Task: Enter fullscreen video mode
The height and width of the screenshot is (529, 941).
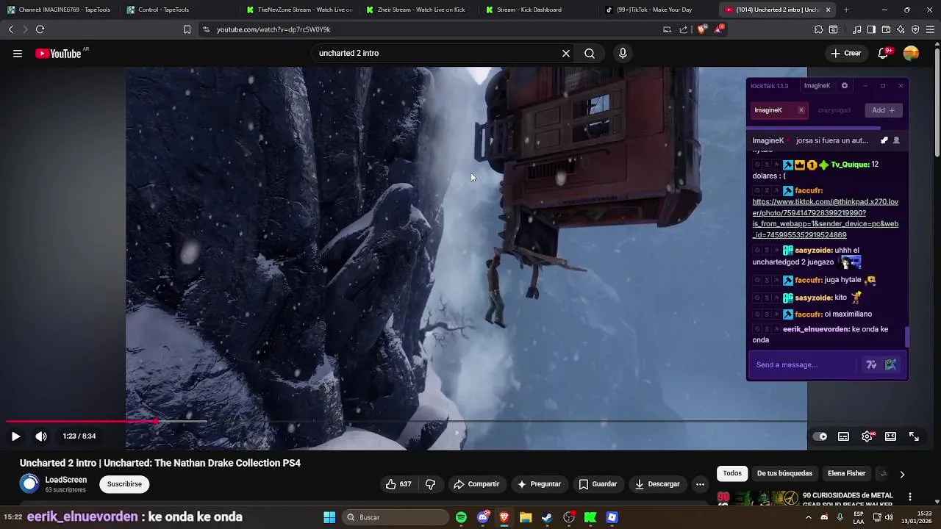Action: coord(914,436)
